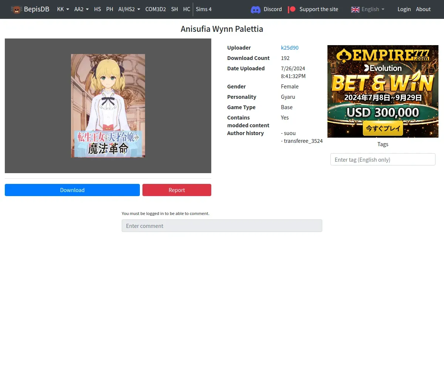Click author history entry transferee_3524
Image resolution: width=444 pixels, height=370 pixels.
click(302, 141)
